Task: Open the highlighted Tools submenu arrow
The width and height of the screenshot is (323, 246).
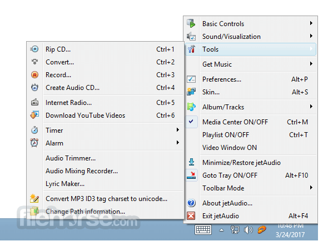Action: point(311,49)
